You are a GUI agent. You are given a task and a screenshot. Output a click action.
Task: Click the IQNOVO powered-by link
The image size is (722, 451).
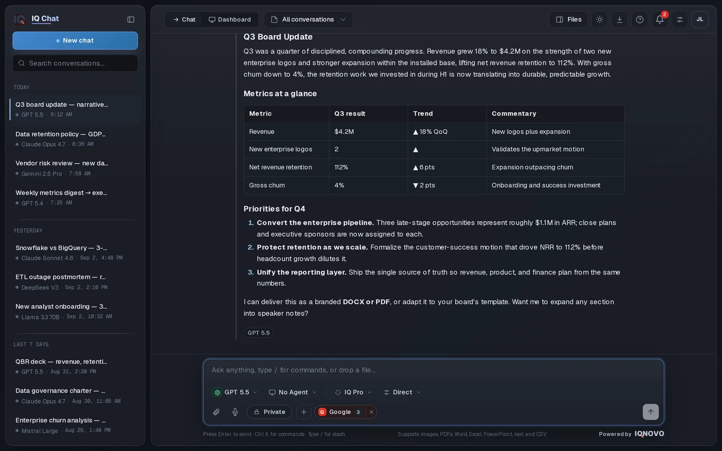point(649,434)
